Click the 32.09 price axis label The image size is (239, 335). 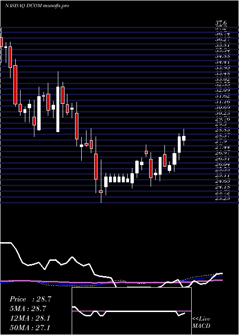[222, 90]
